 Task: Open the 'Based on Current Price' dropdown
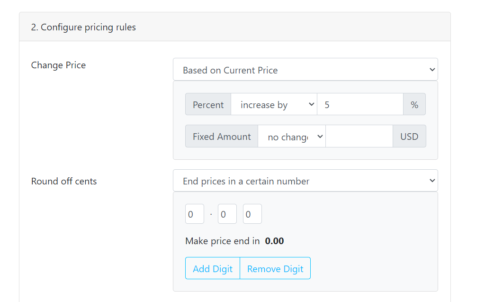305,70
